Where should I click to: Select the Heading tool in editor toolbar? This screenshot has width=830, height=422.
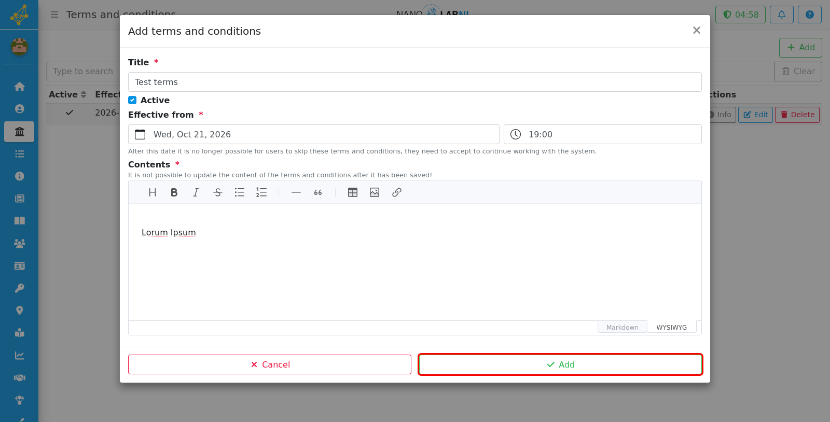[153, 192]
